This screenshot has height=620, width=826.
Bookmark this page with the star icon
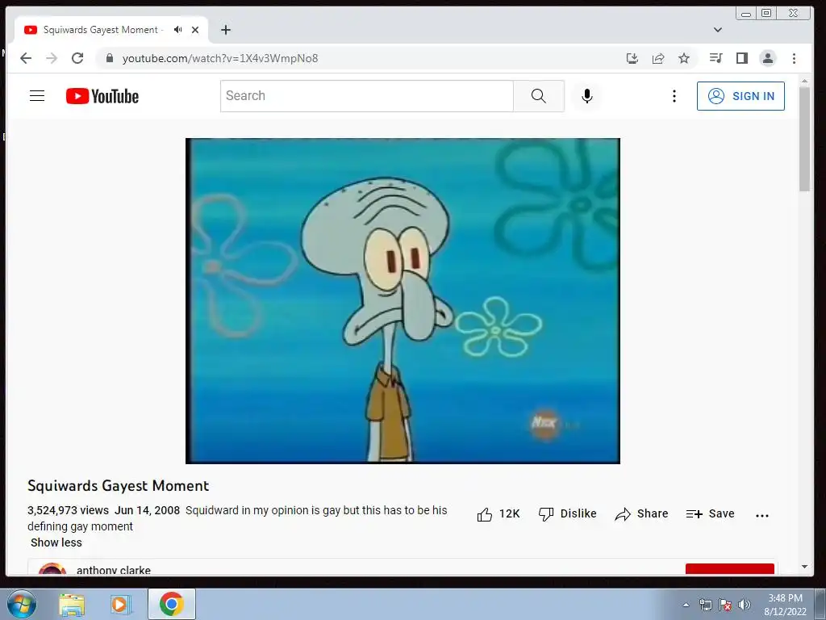click(x=684, y=58)
